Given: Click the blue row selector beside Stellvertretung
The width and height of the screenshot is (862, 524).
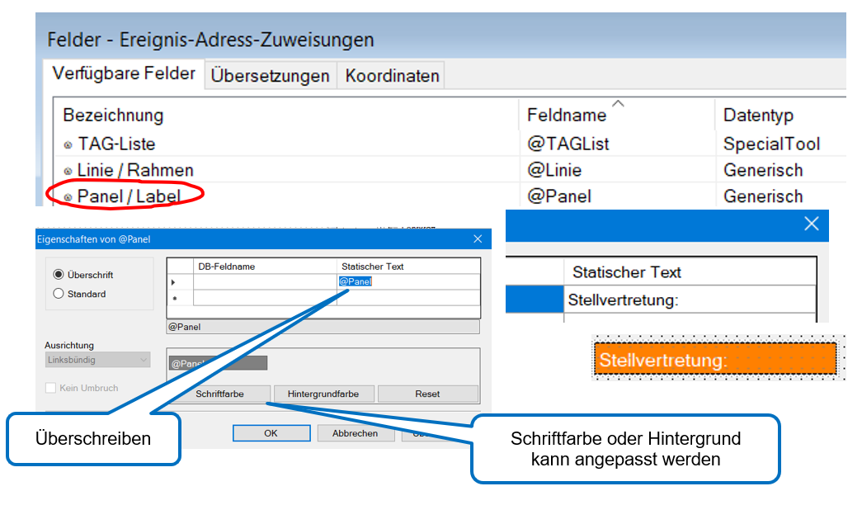Looking at the screenshot, I should click(535, 299).
